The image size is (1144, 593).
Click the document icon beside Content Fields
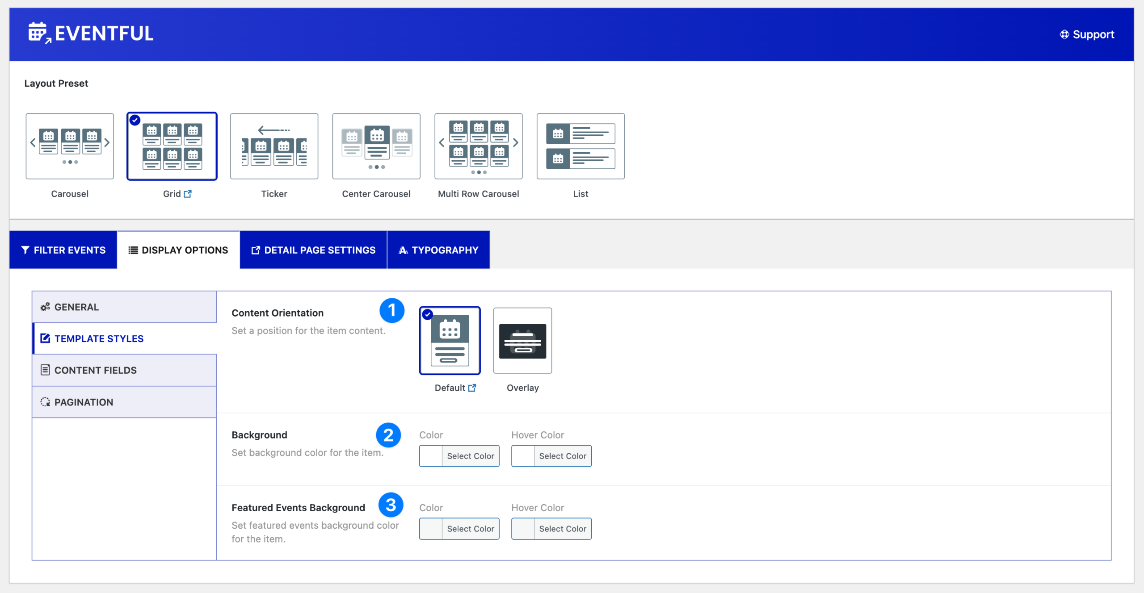pyautogui.click(x=45, y=370)
